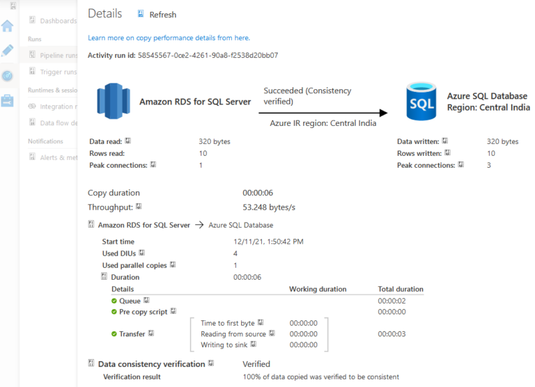This screenshot has width=535, height=387.
Task: Open the copy performance details link
Action: coord(169,38)
